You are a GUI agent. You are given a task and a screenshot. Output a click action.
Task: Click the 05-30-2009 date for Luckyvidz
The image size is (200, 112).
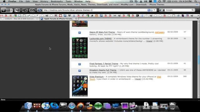point(172,39)
